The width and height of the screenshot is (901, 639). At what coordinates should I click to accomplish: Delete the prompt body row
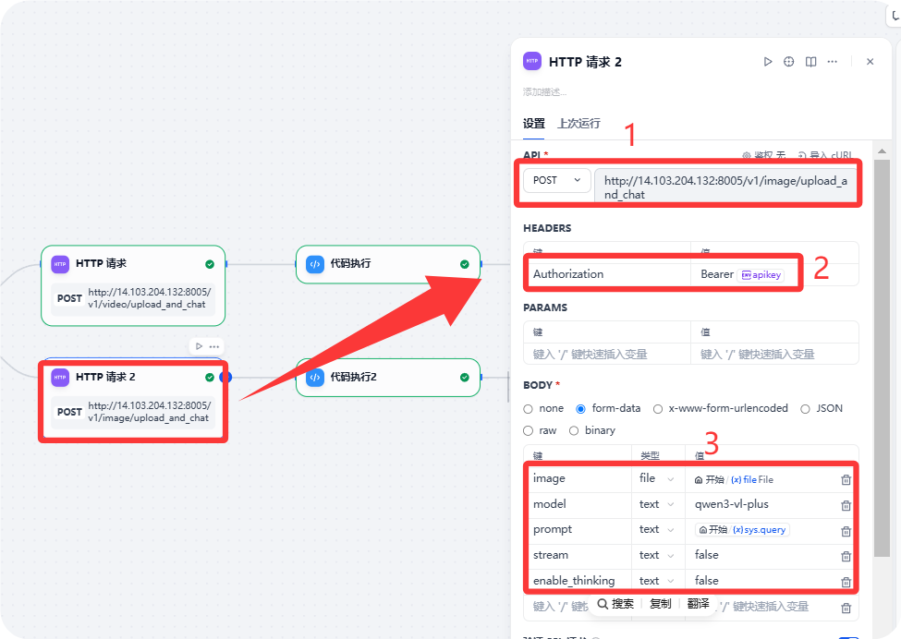[846, 531]
